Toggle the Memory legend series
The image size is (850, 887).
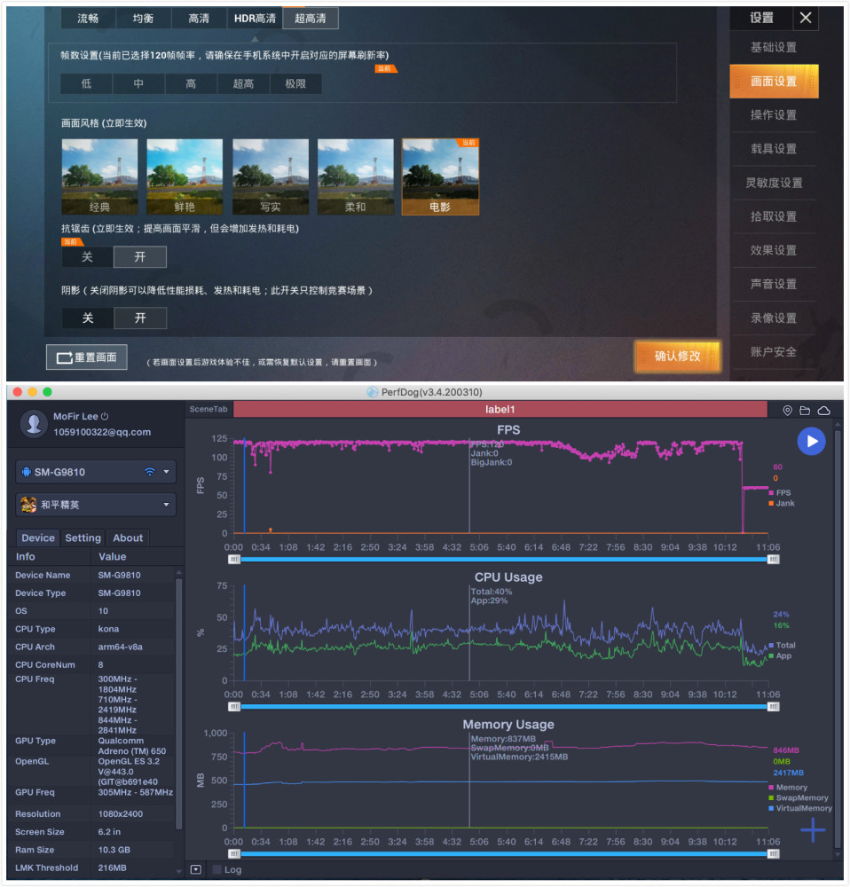[788, 788]
